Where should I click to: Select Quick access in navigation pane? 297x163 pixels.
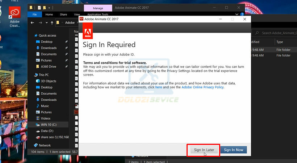pos(47,35)
